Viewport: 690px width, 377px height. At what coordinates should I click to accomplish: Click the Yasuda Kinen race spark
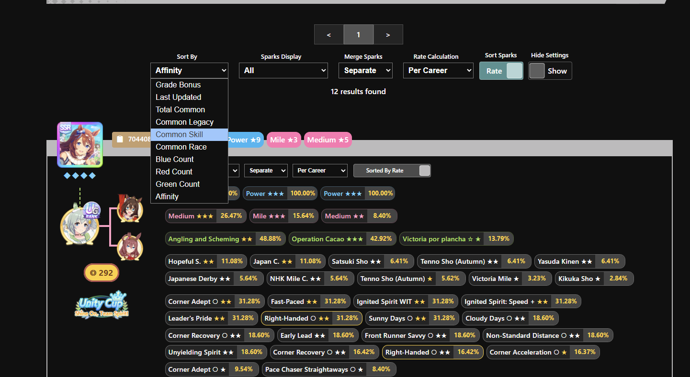pyautogui.click(x=580, y=261)
